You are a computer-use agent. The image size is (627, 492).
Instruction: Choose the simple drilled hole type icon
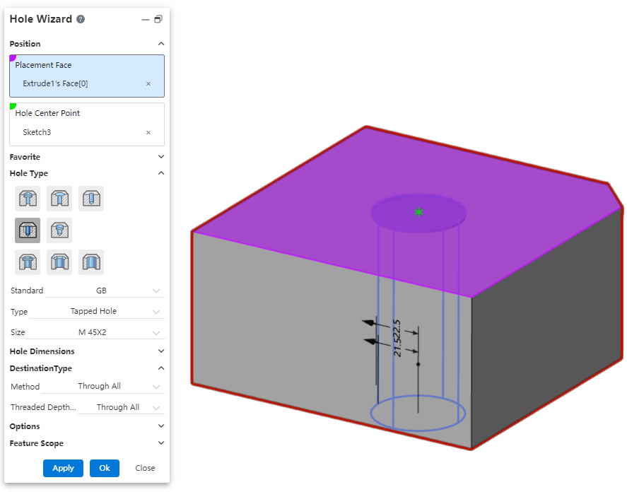coord(91,199)
